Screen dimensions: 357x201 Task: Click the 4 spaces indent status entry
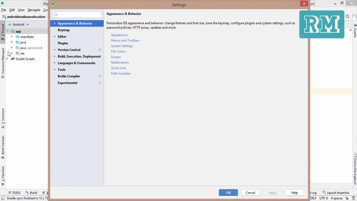coord(336,198)
